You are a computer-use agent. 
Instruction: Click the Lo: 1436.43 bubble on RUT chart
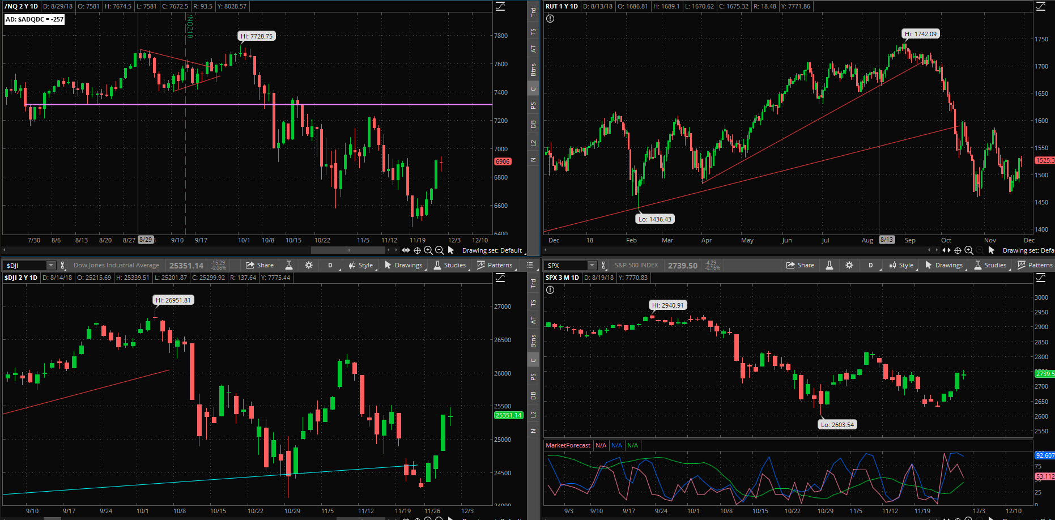pyautogui.click(x=655, y=219)
